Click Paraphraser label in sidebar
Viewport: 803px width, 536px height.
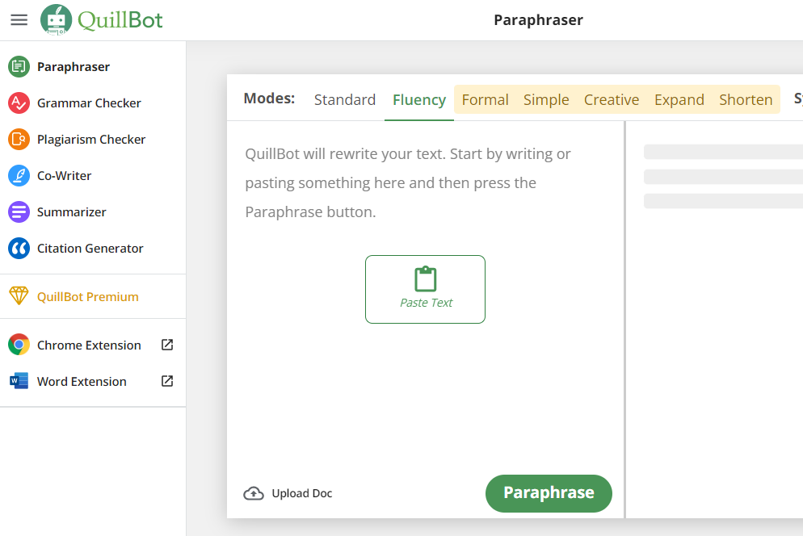tap(74, 66)
